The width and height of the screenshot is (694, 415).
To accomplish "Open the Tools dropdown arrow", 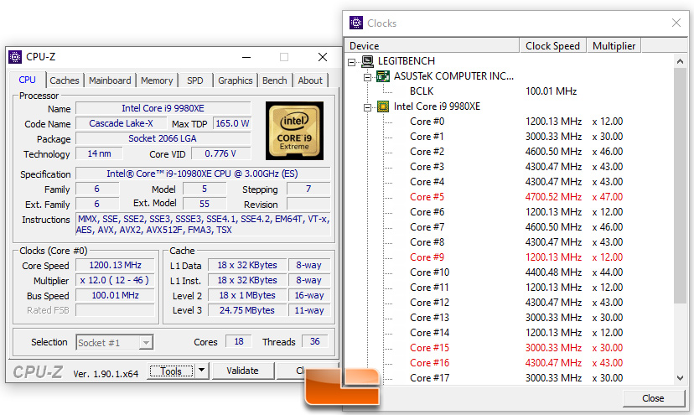I will click(201, 371).
